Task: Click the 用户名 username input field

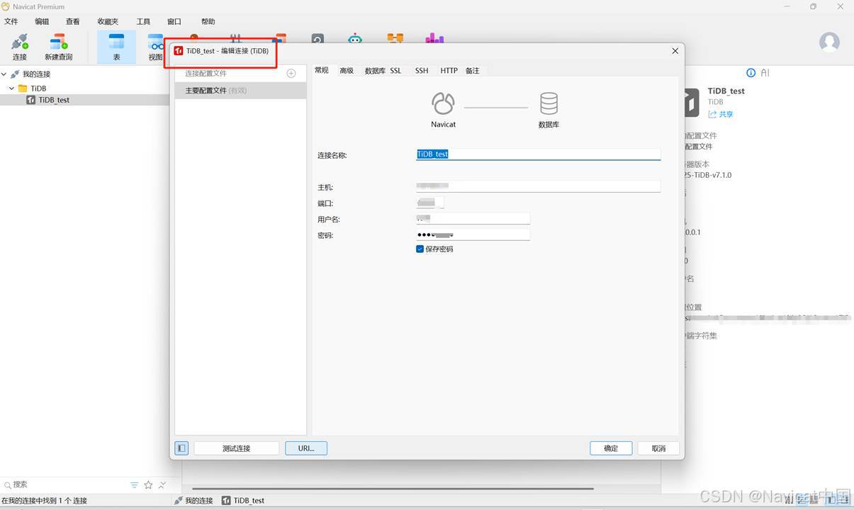Action: (473, 219)
